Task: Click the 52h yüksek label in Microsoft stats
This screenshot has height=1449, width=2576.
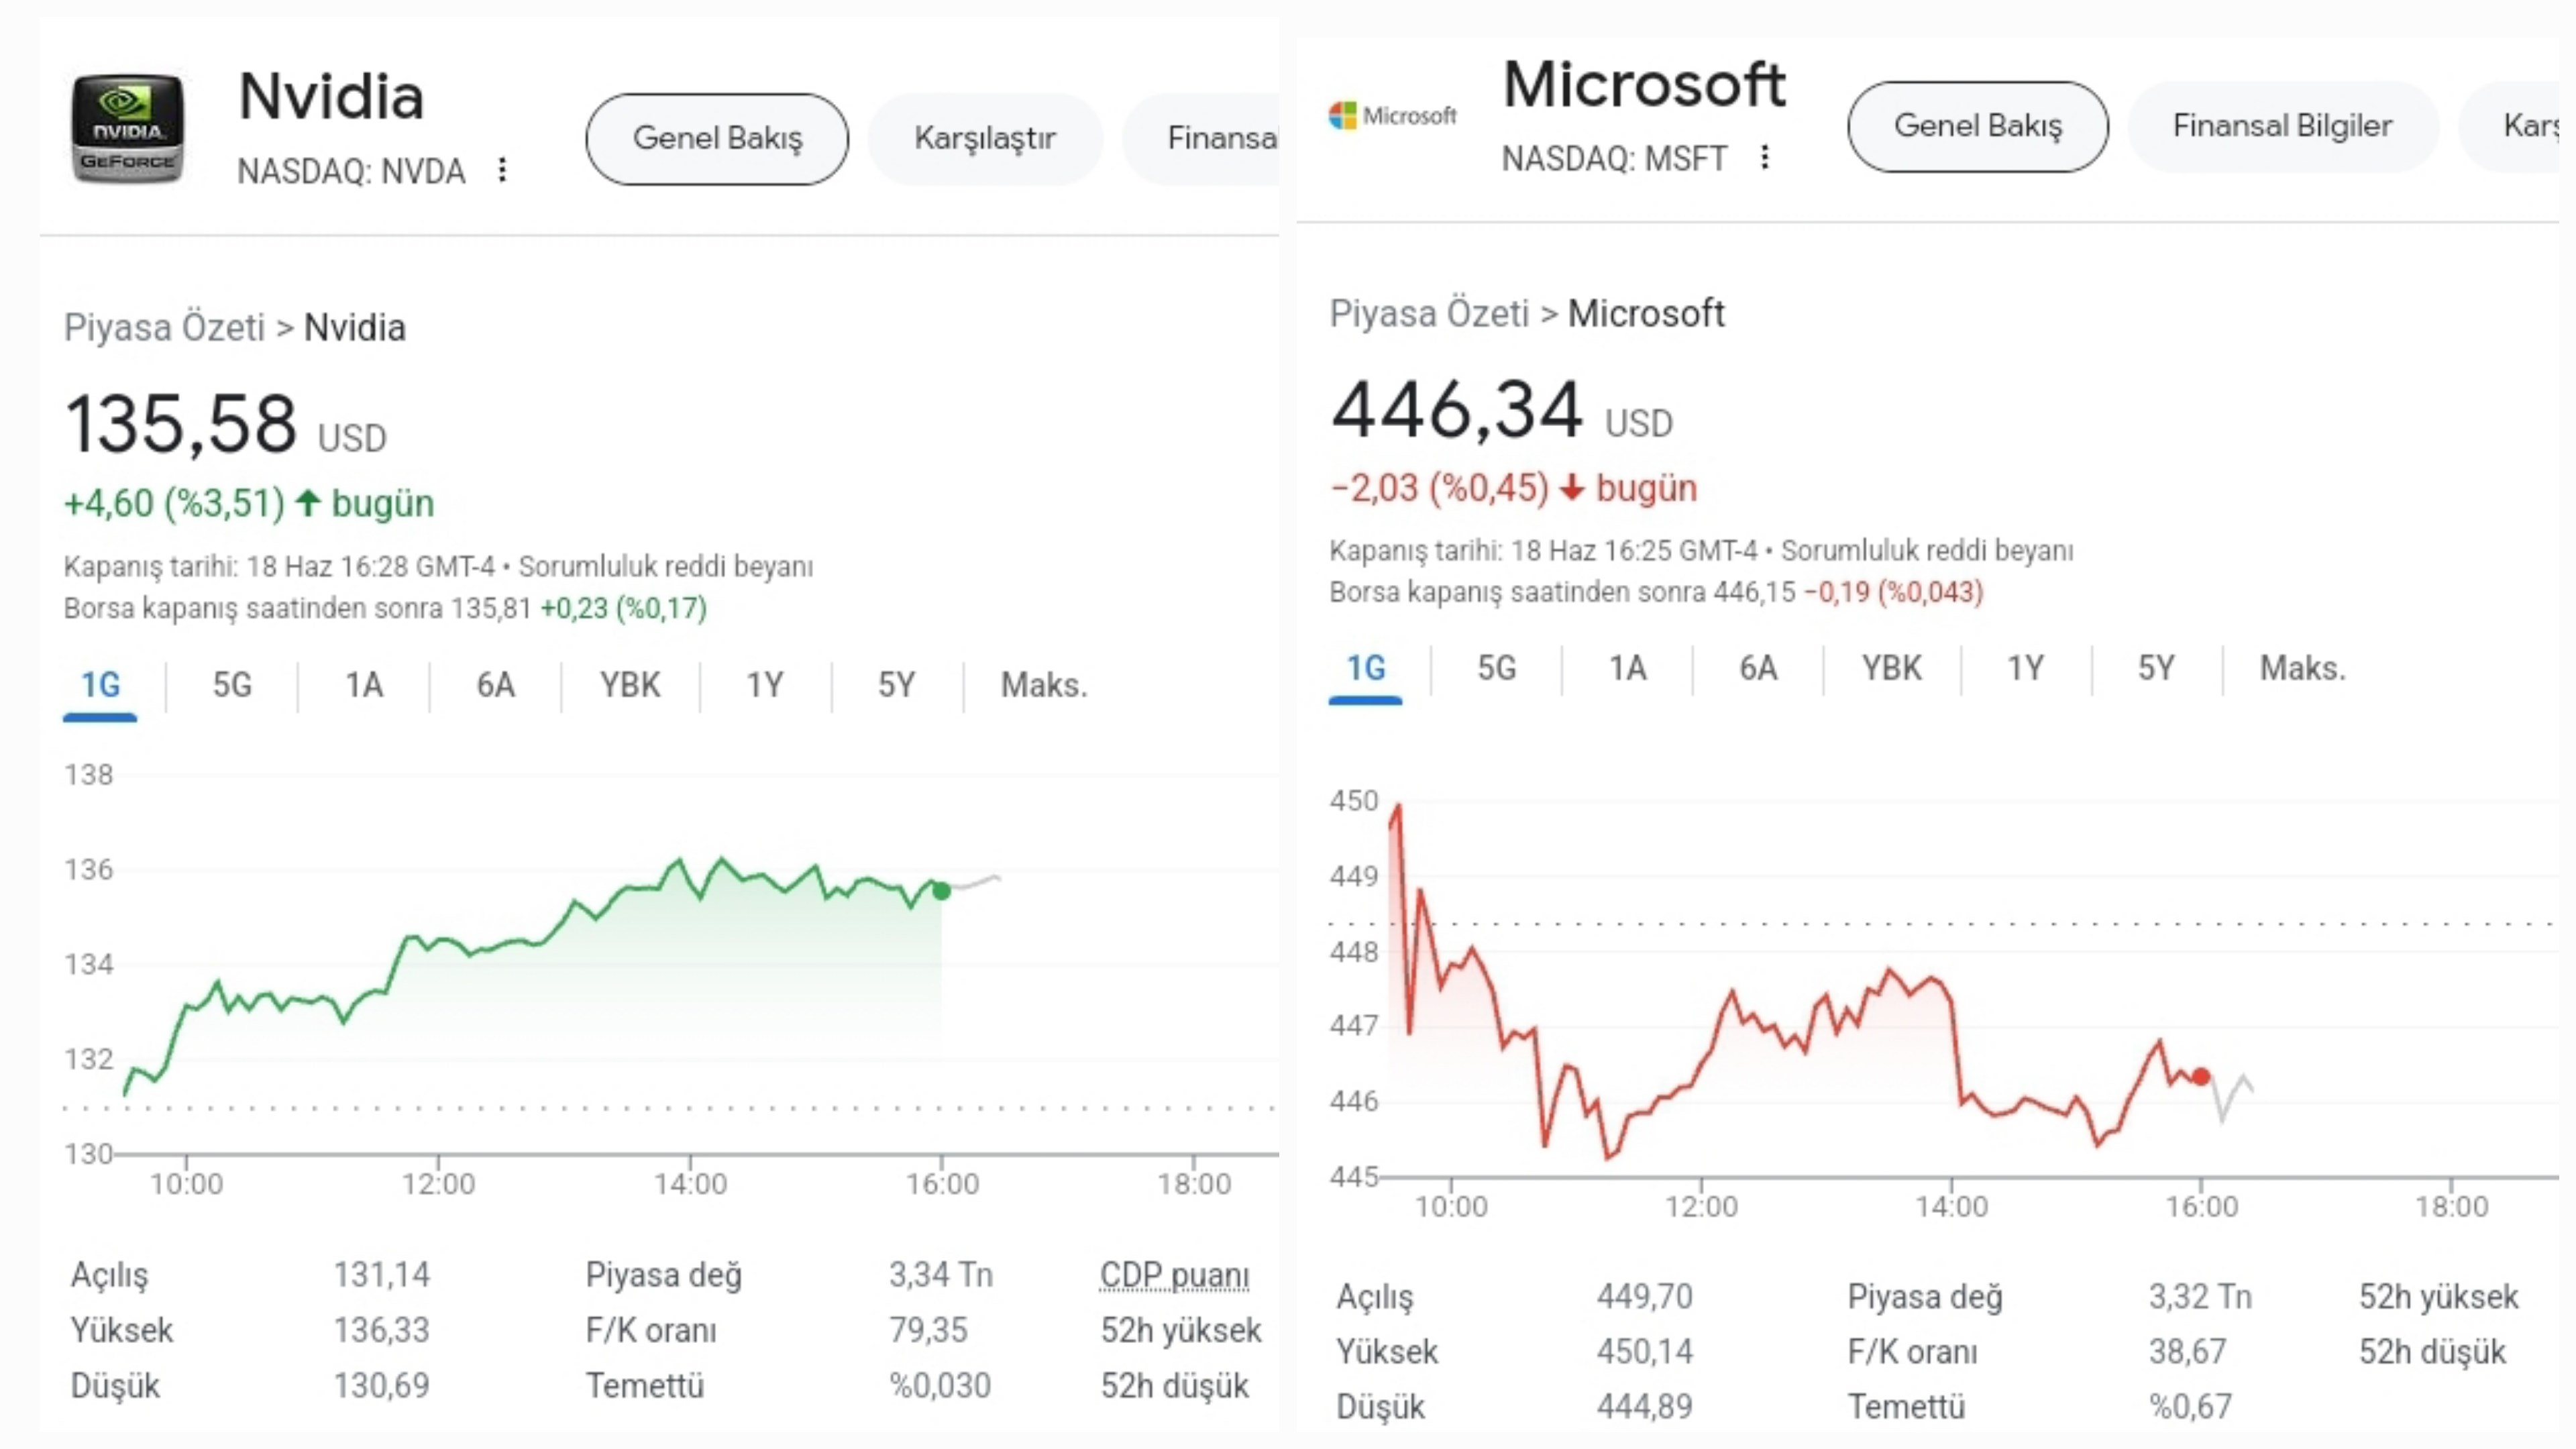Action: [x=2438, y=1297]
